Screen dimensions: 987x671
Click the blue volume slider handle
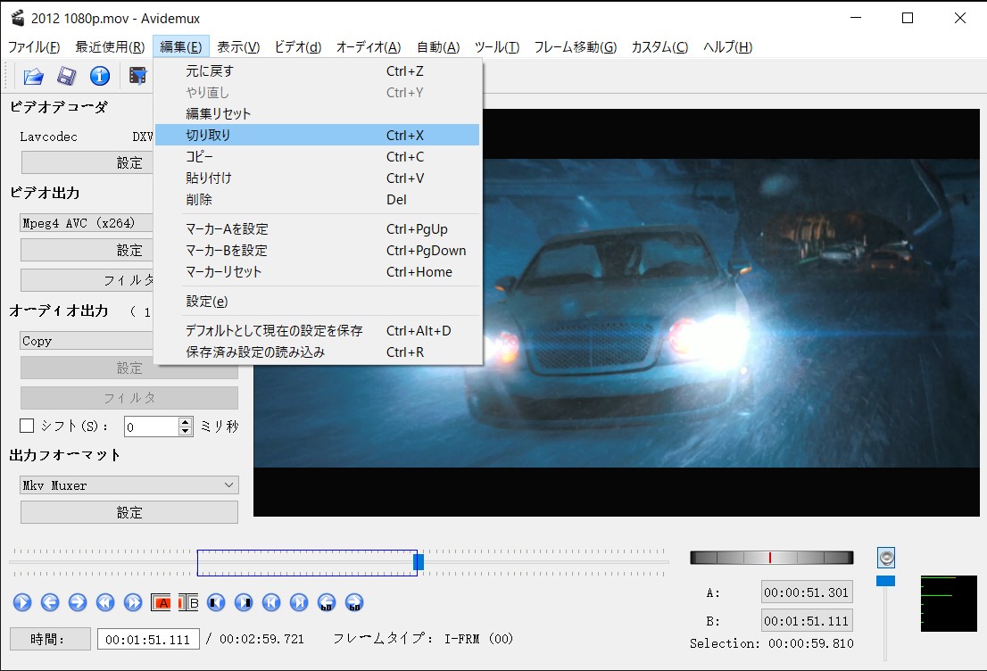[885, 581]
